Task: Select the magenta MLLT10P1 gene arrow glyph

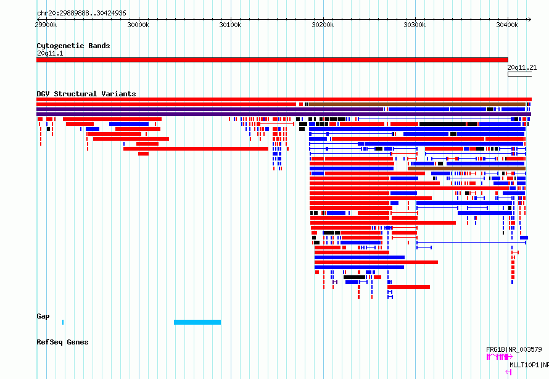Action: click(508, 372)
